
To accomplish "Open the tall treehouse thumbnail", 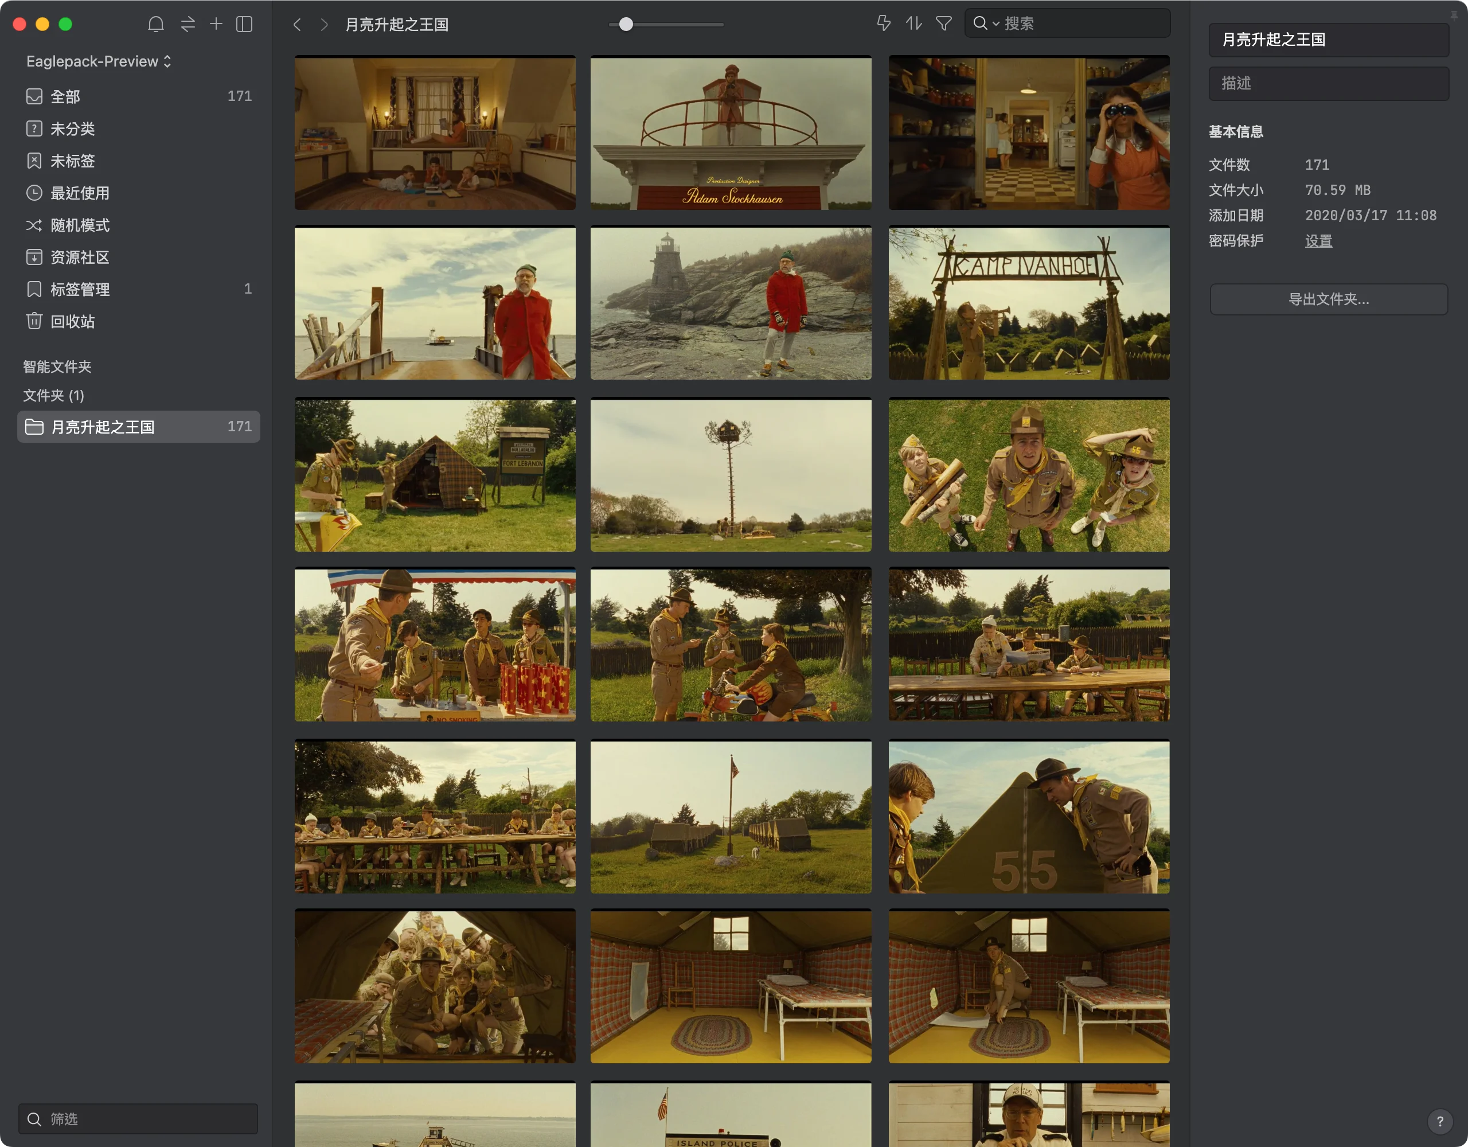I will pyautogui.click(x=731, y=475).
